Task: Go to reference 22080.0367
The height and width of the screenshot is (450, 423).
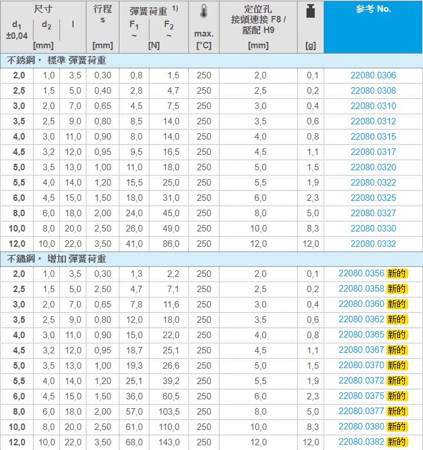Action: pyautogui.click(x=361, y=350)
